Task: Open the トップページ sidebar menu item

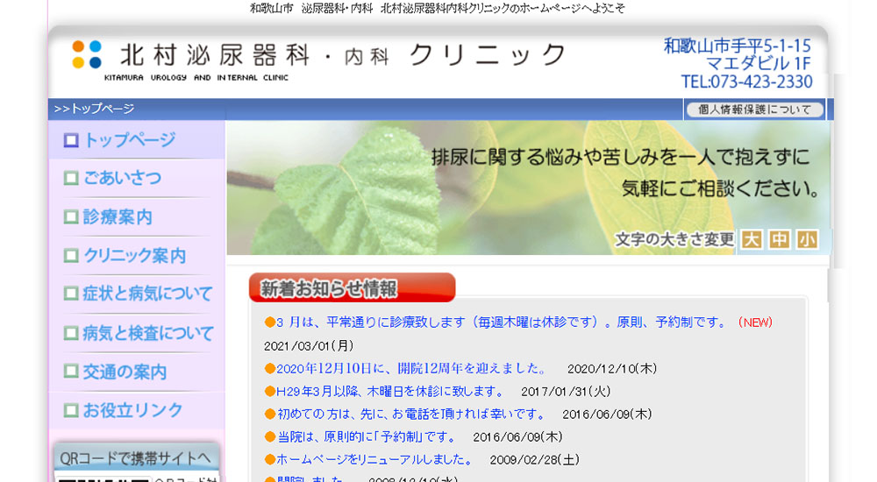Action: click(137, 140)
